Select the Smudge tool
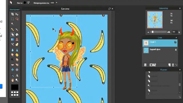Screen dimensions: 183x103 coord(12,55)
